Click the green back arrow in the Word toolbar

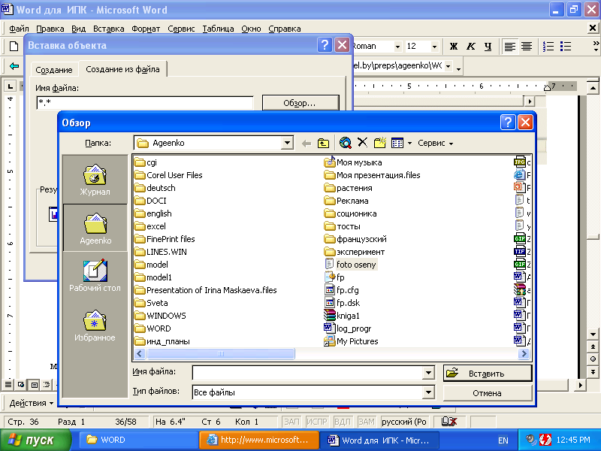click(14, 66)
